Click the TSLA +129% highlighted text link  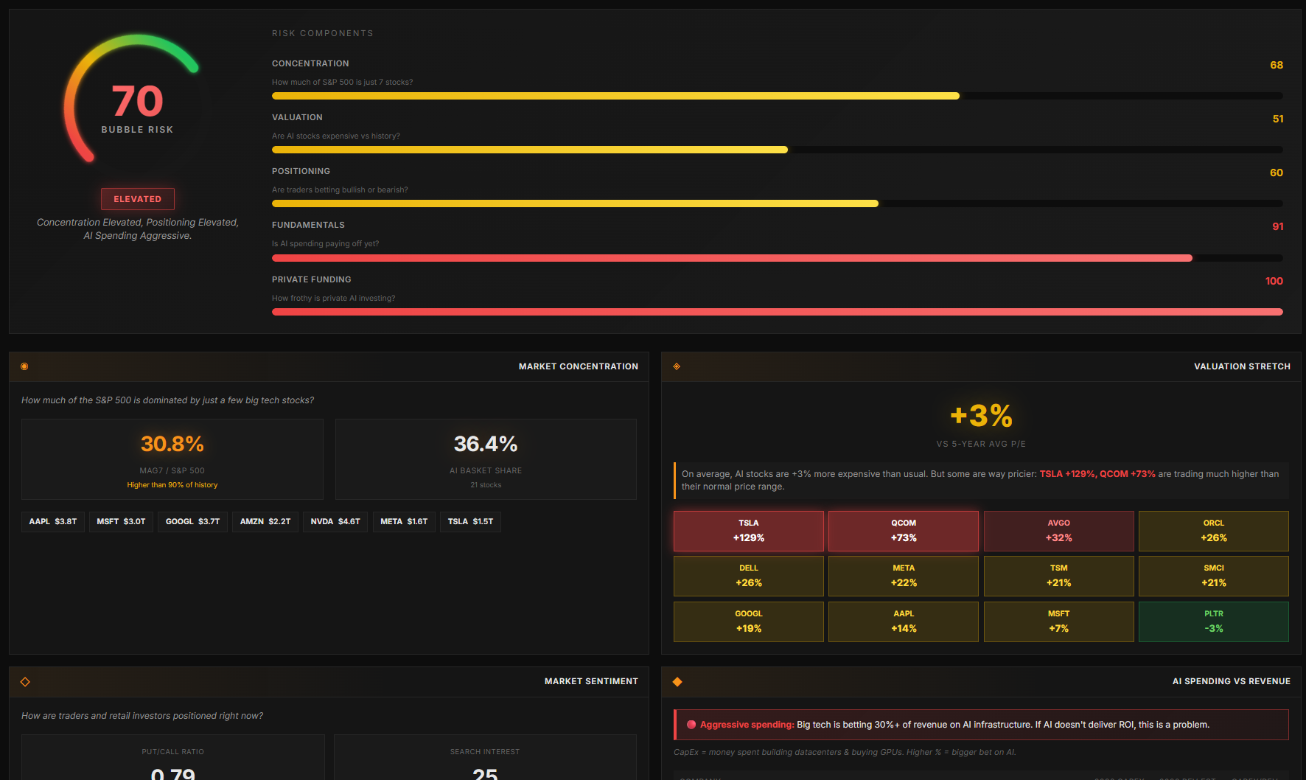coord(1067,474)
